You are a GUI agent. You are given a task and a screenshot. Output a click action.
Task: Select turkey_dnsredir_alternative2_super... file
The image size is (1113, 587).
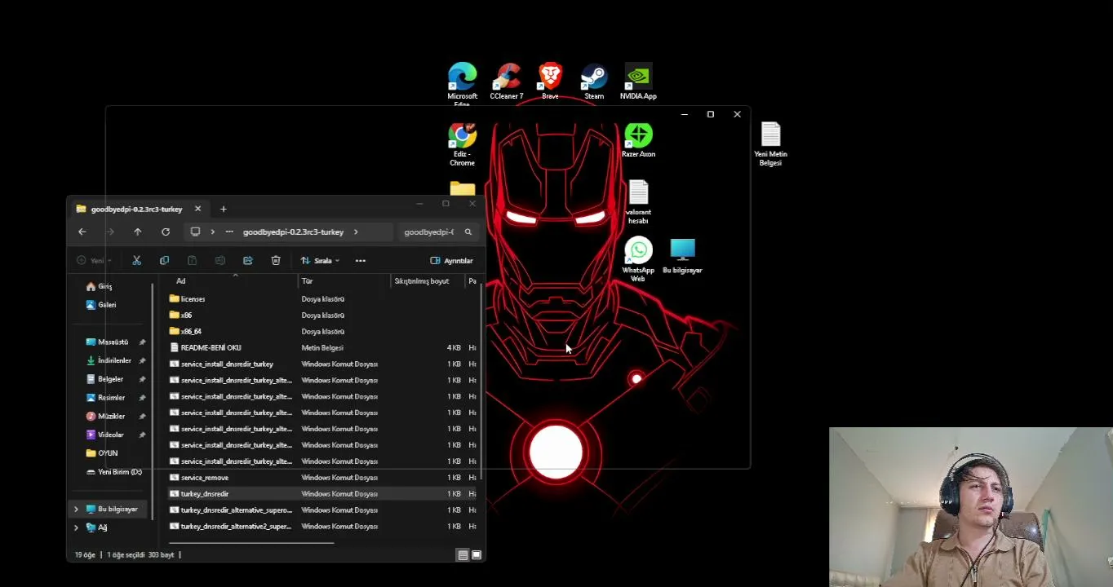coord(322,527)
